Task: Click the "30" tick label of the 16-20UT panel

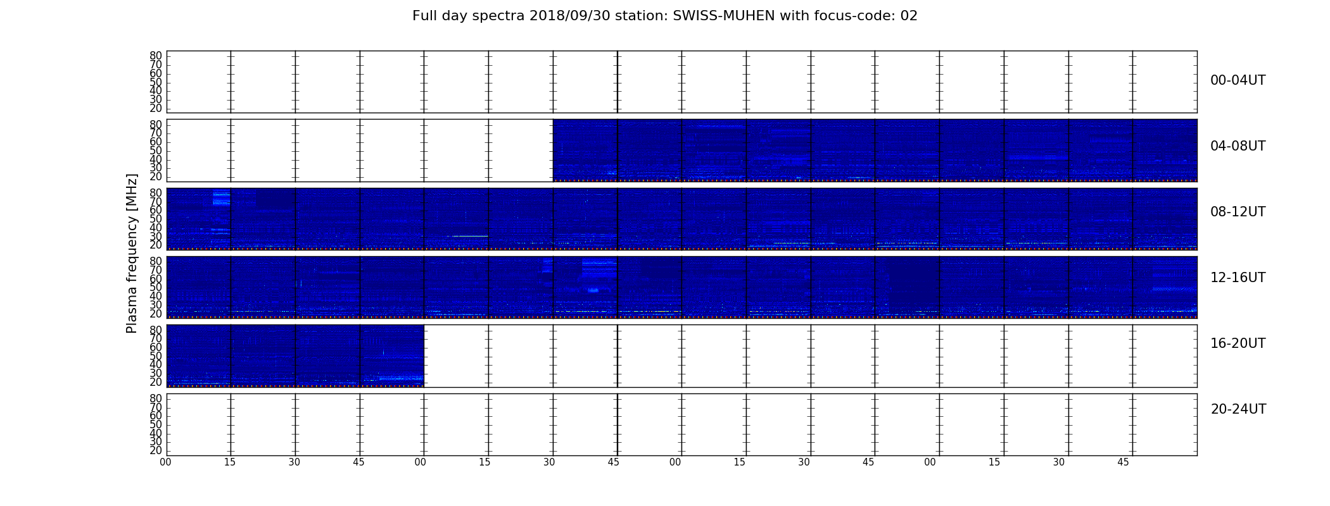Action: tap(156, 373)
